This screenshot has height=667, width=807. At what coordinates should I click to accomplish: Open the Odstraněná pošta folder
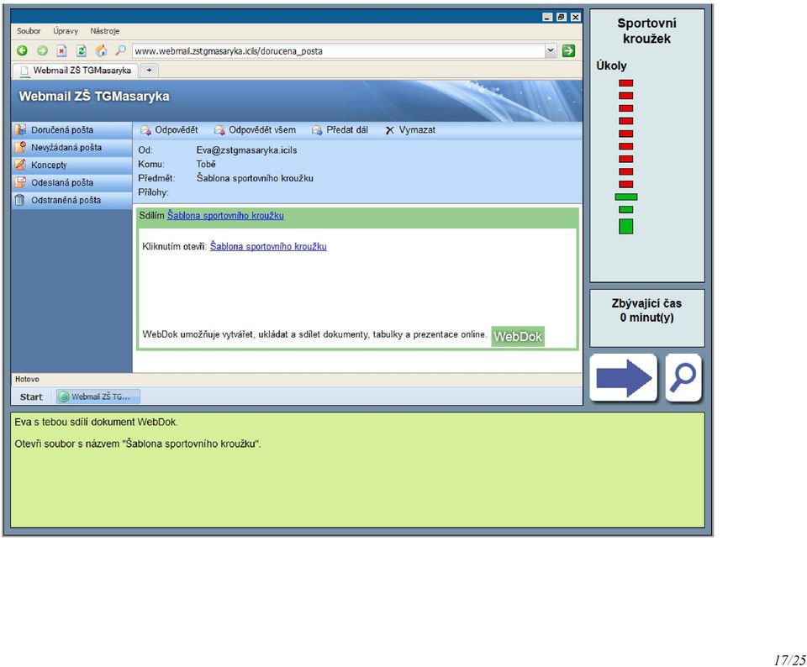[x=72, y=200]
